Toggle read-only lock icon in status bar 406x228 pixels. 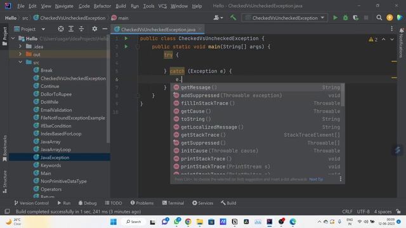point(398,212)
